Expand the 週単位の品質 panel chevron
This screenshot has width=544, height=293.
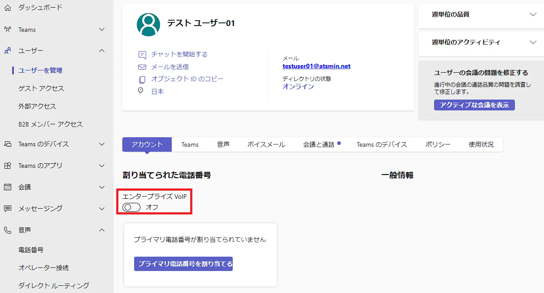pyautogui.click(x=533, y=14)
